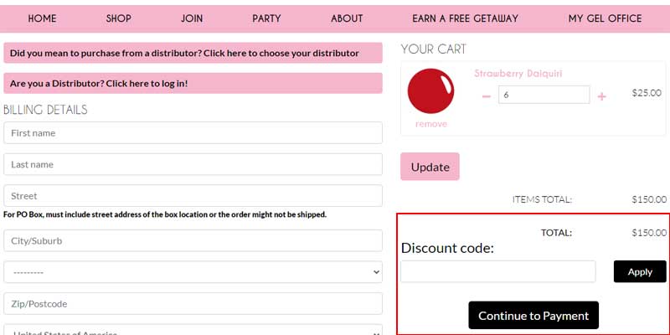Image resolution: width=670 pixels, height=335 pixels.
Task: Expand the country dropdown
Action: (193, 331)
